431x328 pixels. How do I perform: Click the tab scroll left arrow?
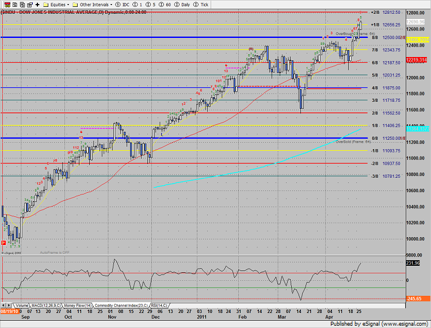3,305
